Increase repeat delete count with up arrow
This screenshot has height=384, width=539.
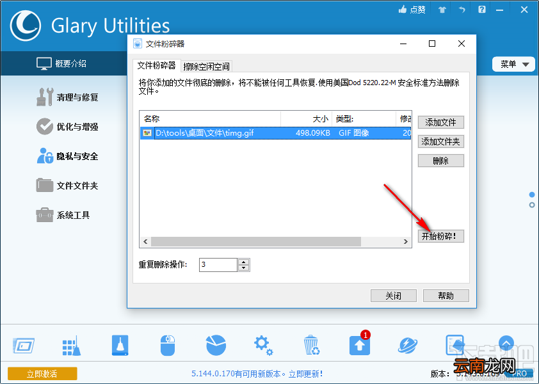(x=244, y=262)
